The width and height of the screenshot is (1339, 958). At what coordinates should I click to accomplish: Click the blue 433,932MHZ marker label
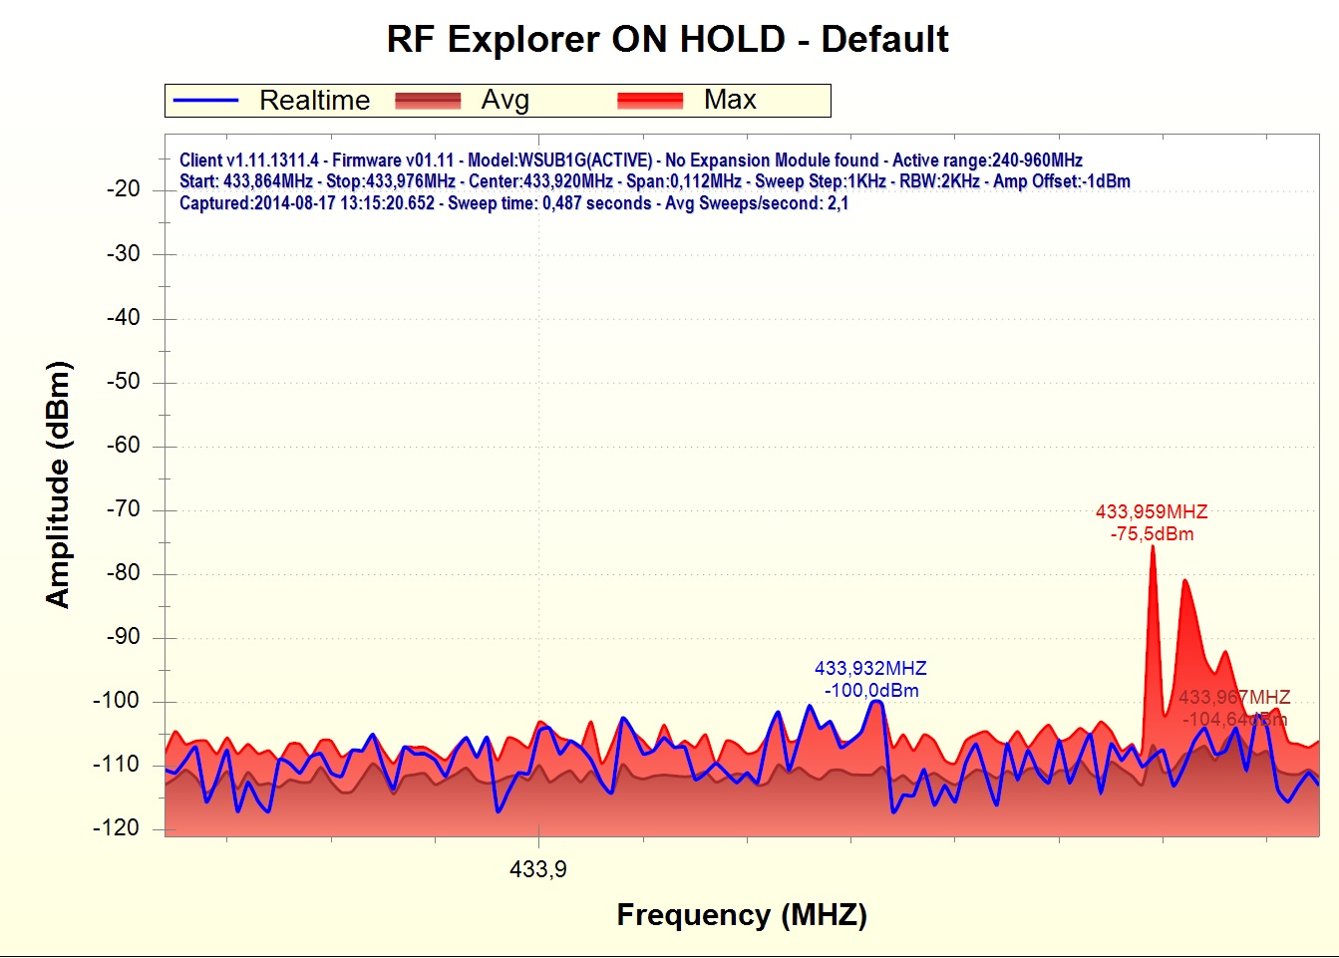(870, 668)
